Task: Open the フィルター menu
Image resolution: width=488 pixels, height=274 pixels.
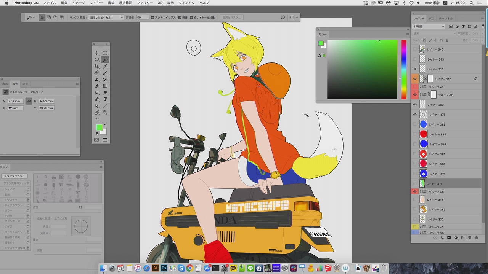Action: point(145,3)
